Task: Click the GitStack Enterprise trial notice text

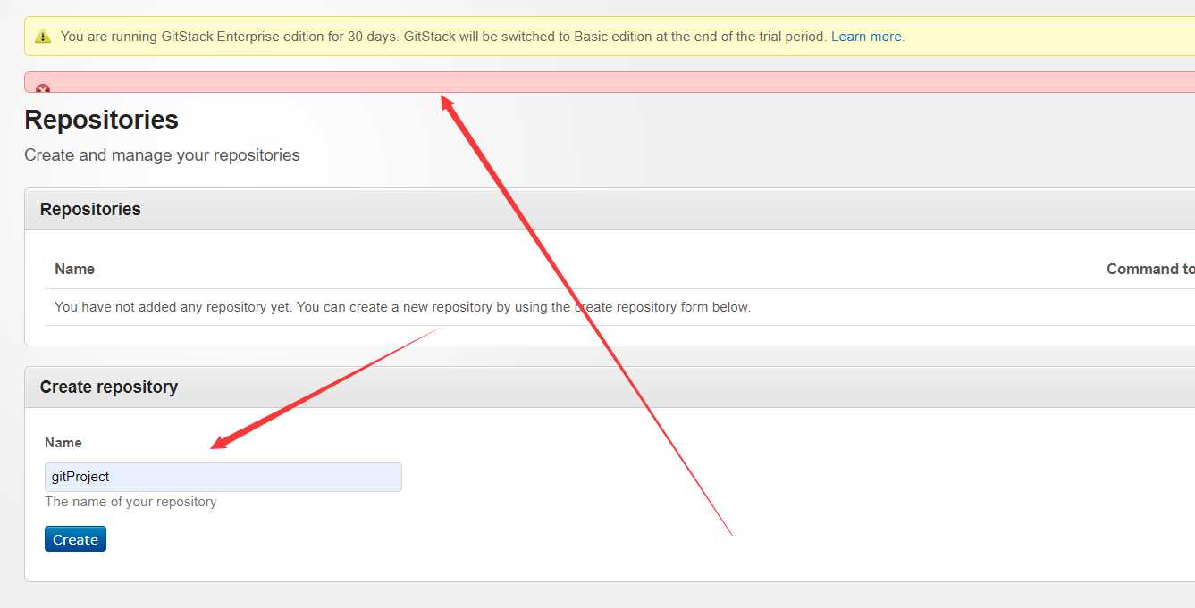Action: point(443,37)
